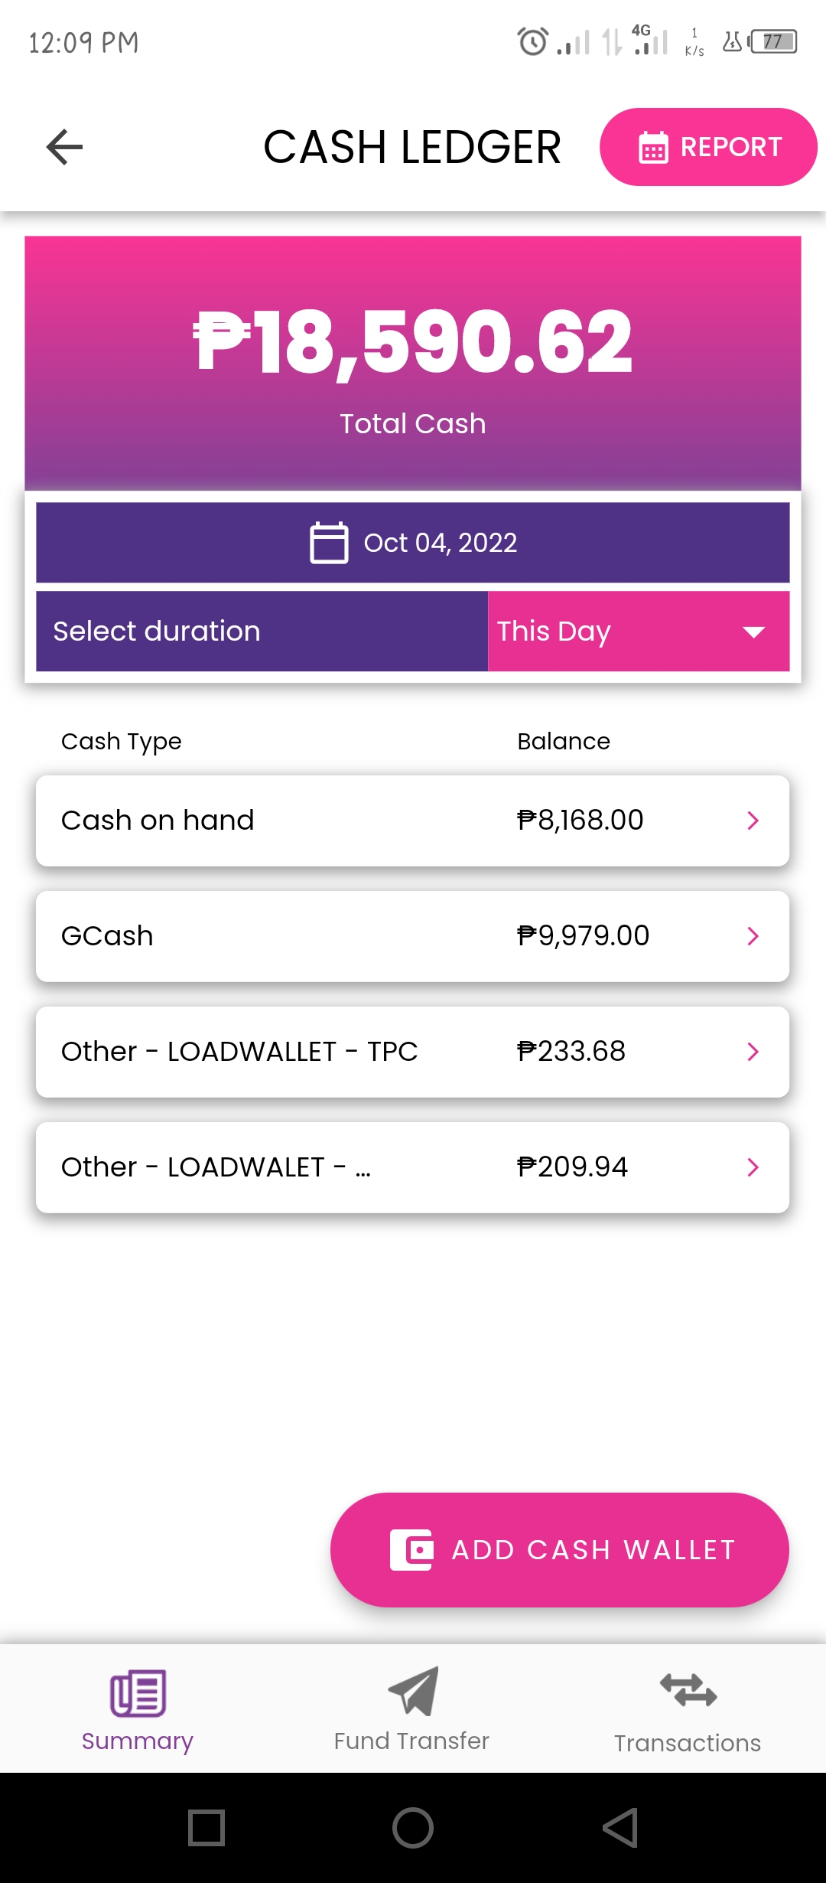
Task: Tap Android home navigation circle
Action: click(x=413, y=1828)
